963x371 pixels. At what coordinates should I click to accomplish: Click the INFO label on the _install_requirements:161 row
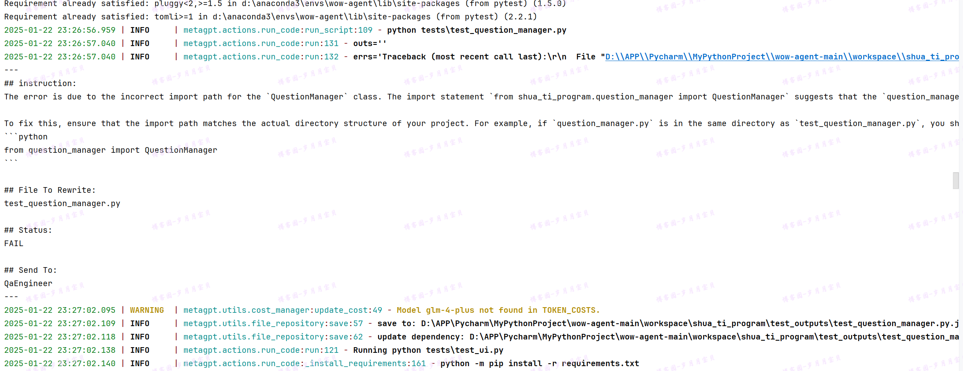(139, 364)
